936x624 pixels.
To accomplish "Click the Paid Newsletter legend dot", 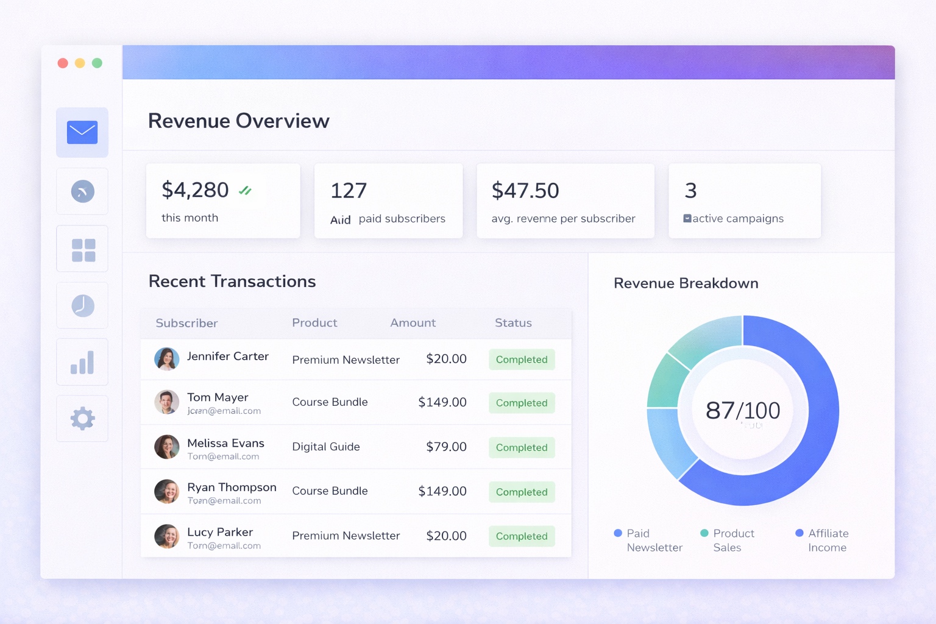I will [618, 533].
